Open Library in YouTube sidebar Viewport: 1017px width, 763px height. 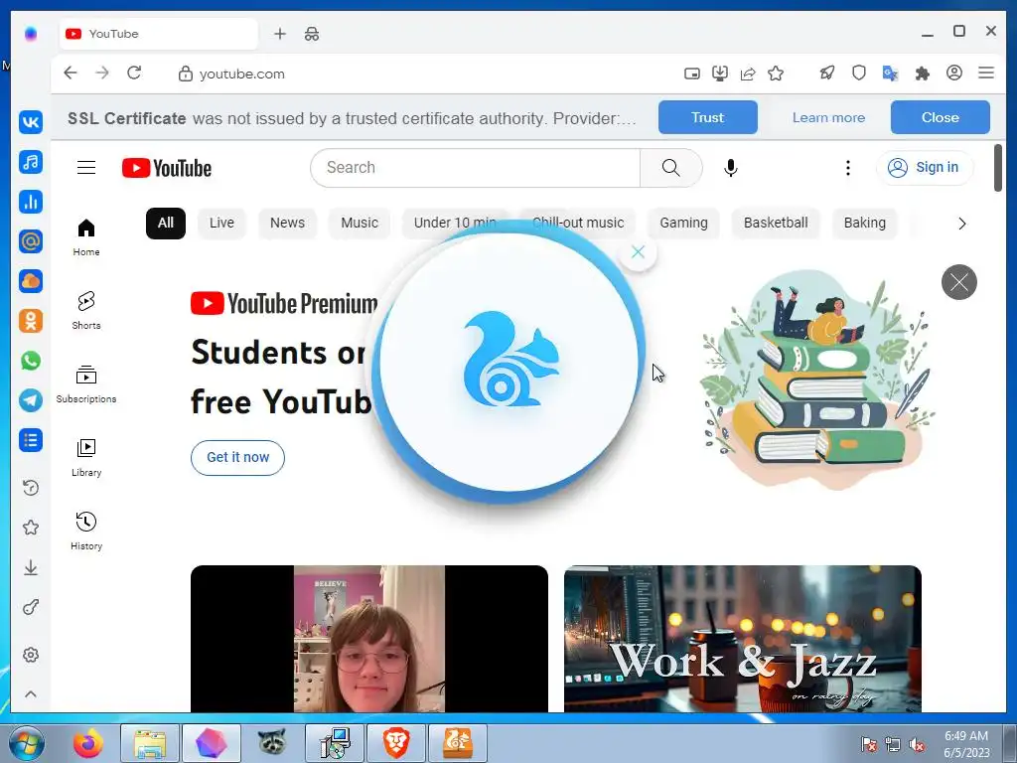coord(86,457)
